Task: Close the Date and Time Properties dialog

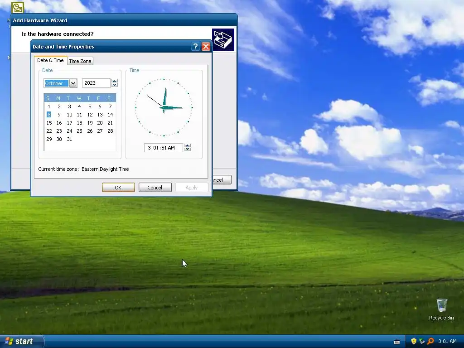Action: point(206,47)
